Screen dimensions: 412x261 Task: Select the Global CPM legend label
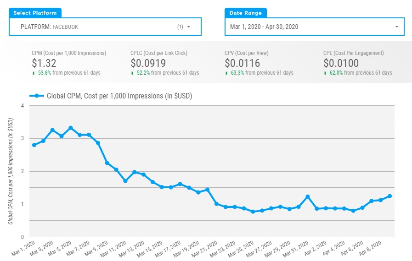click(x=119, y=96)
